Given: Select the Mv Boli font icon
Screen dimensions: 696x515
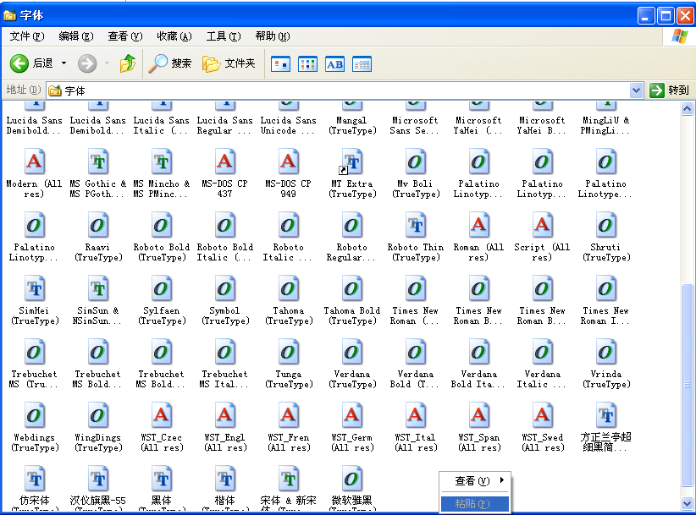Looking at the screenshot, I should [x=415, y=162].
